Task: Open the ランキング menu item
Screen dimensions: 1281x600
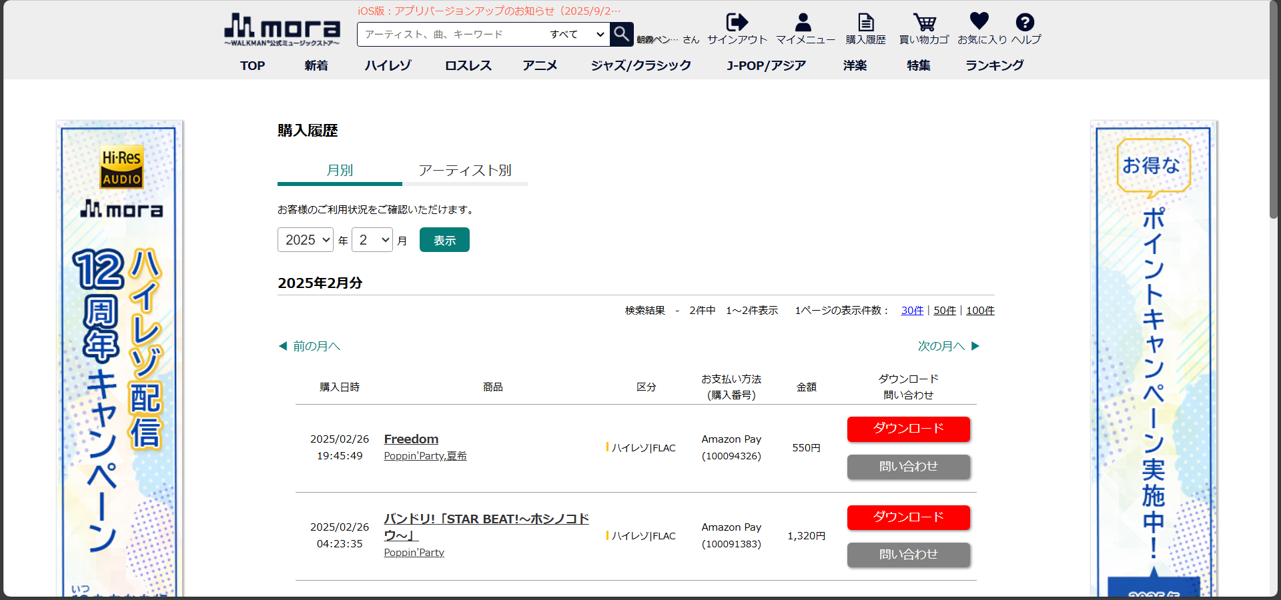Action: coord(994,65)
